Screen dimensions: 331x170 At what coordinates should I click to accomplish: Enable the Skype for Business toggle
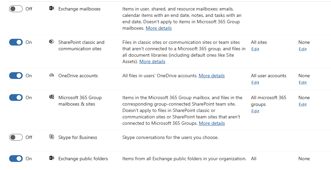point(16,137)
